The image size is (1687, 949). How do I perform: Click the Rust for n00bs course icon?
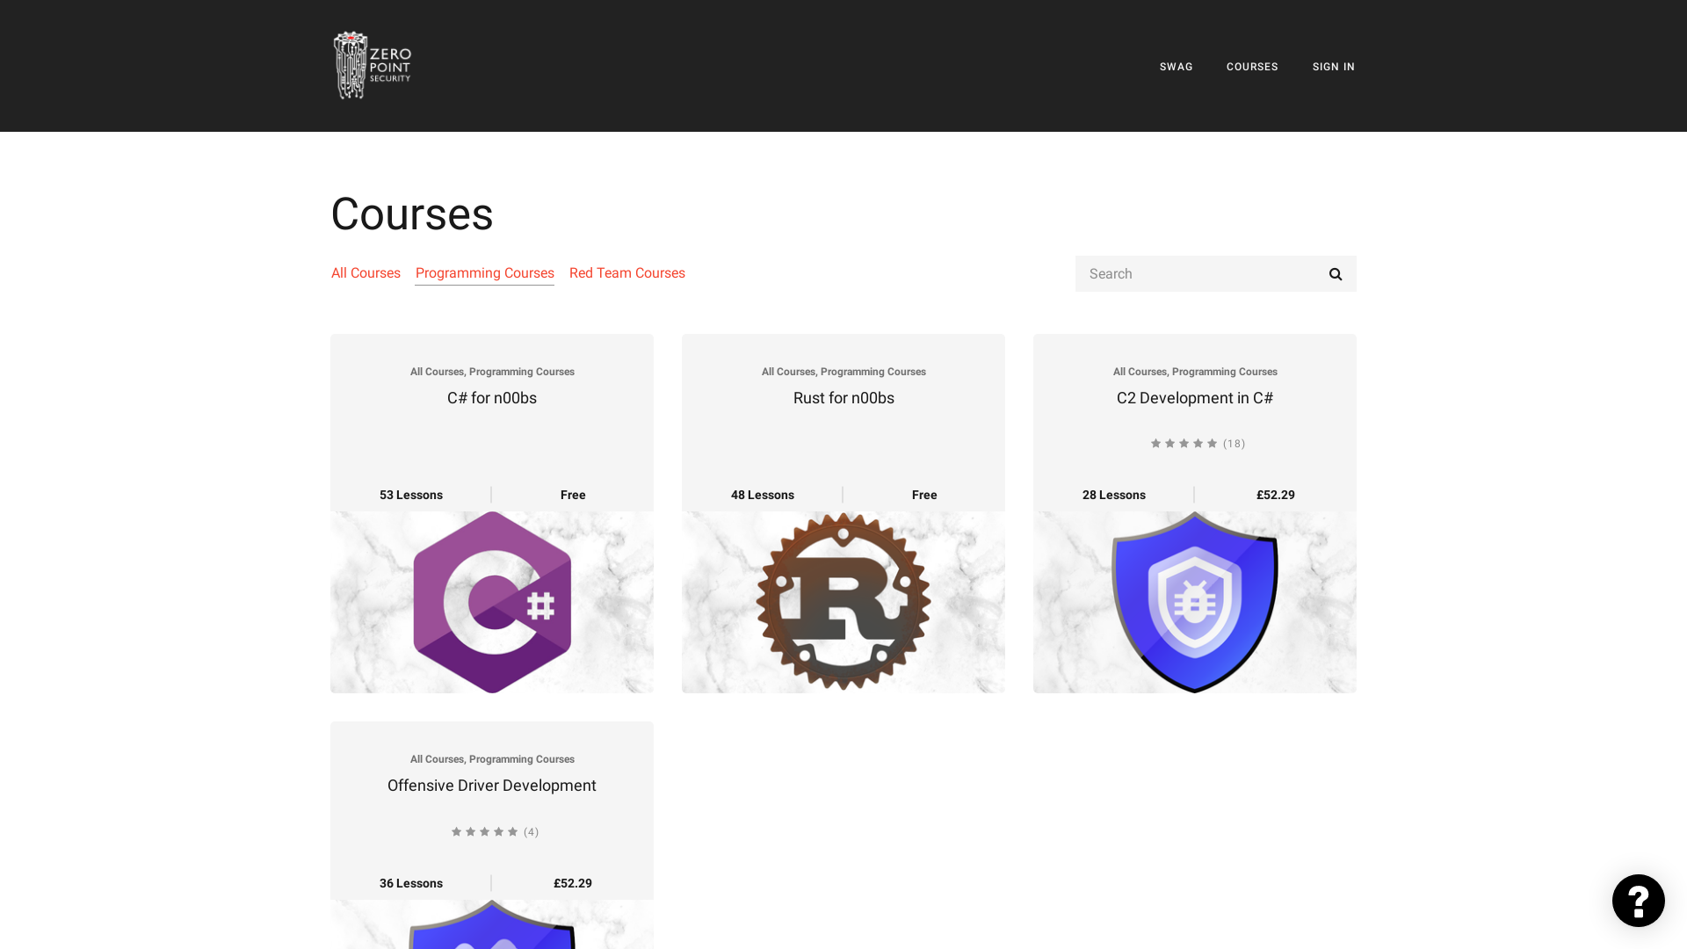coord(843,601)
